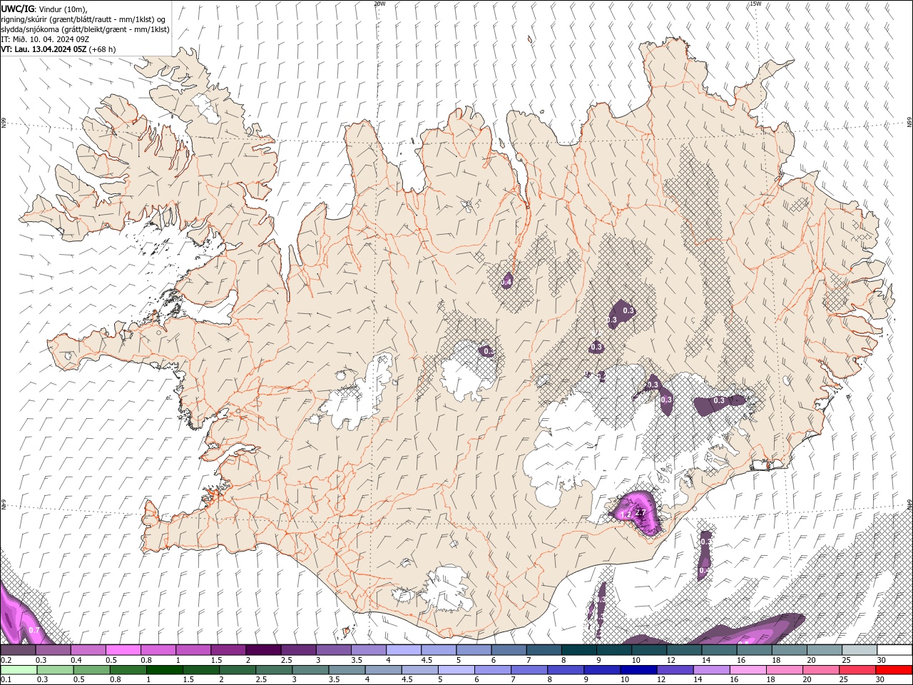The image size is (913, 685).
Task: Click the light lavender swatch labeled 4 in top legend
Action: [403, 650]
